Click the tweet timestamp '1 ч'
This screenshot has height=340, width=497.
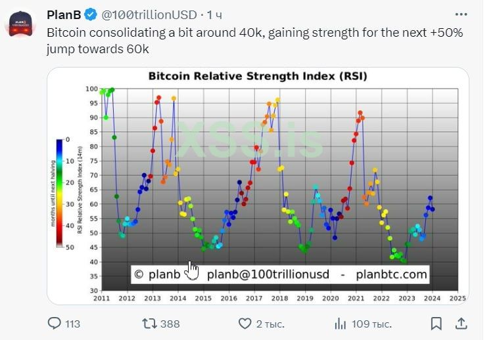pyautogui.click(x=214, y=14)
